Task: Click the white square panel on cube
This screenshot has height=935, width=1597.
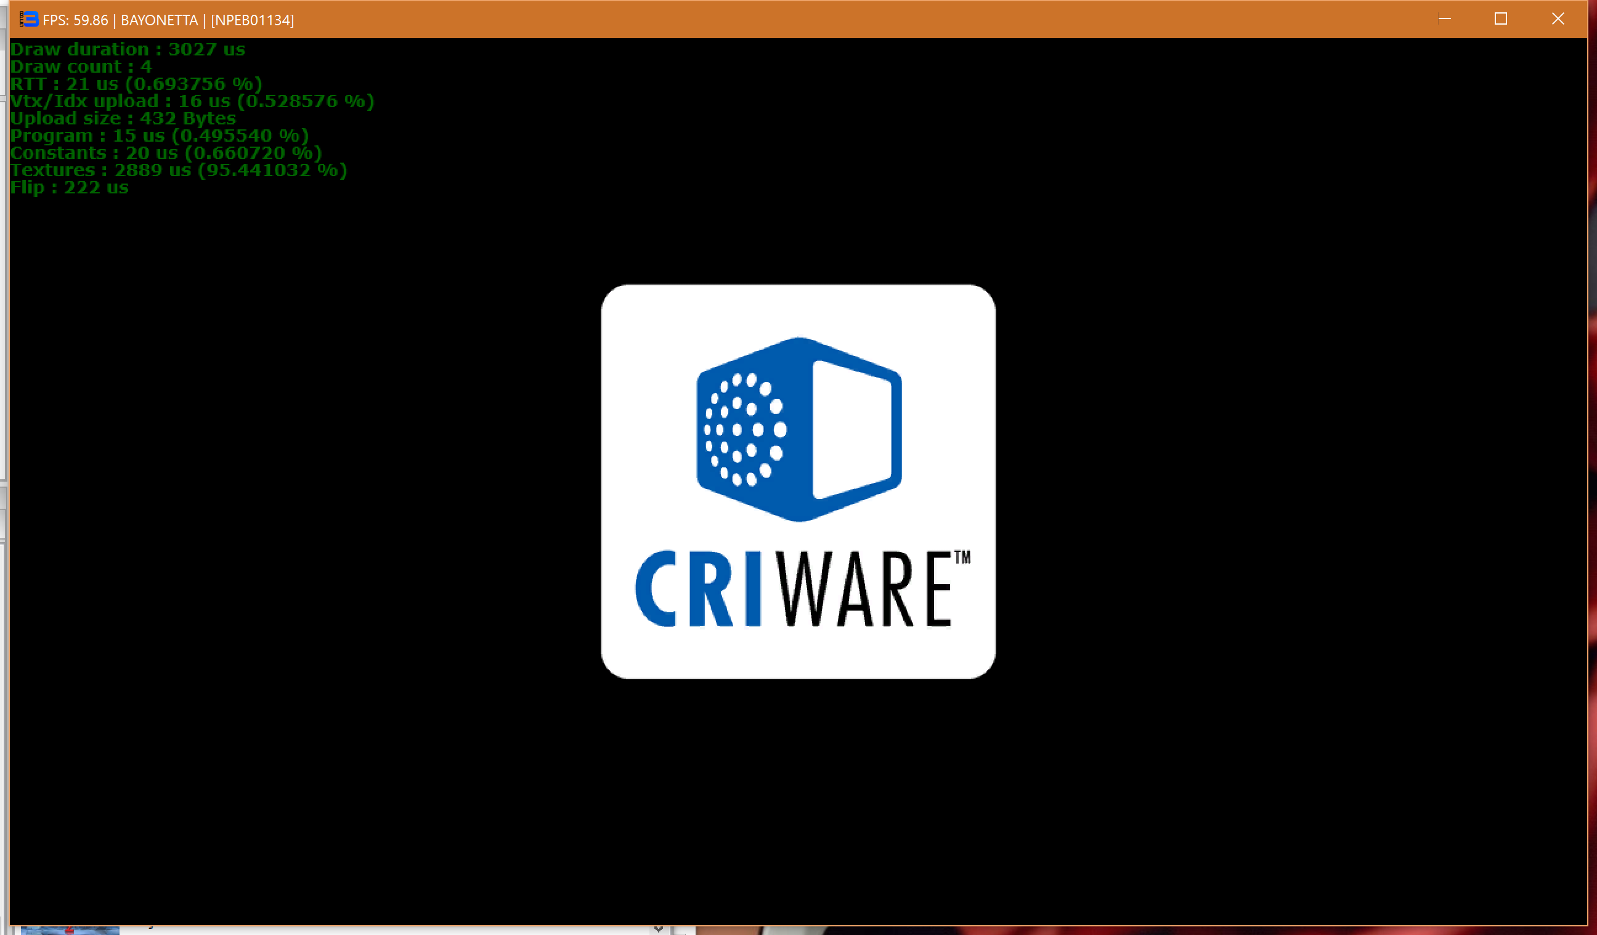Action: tap(852, 429)
